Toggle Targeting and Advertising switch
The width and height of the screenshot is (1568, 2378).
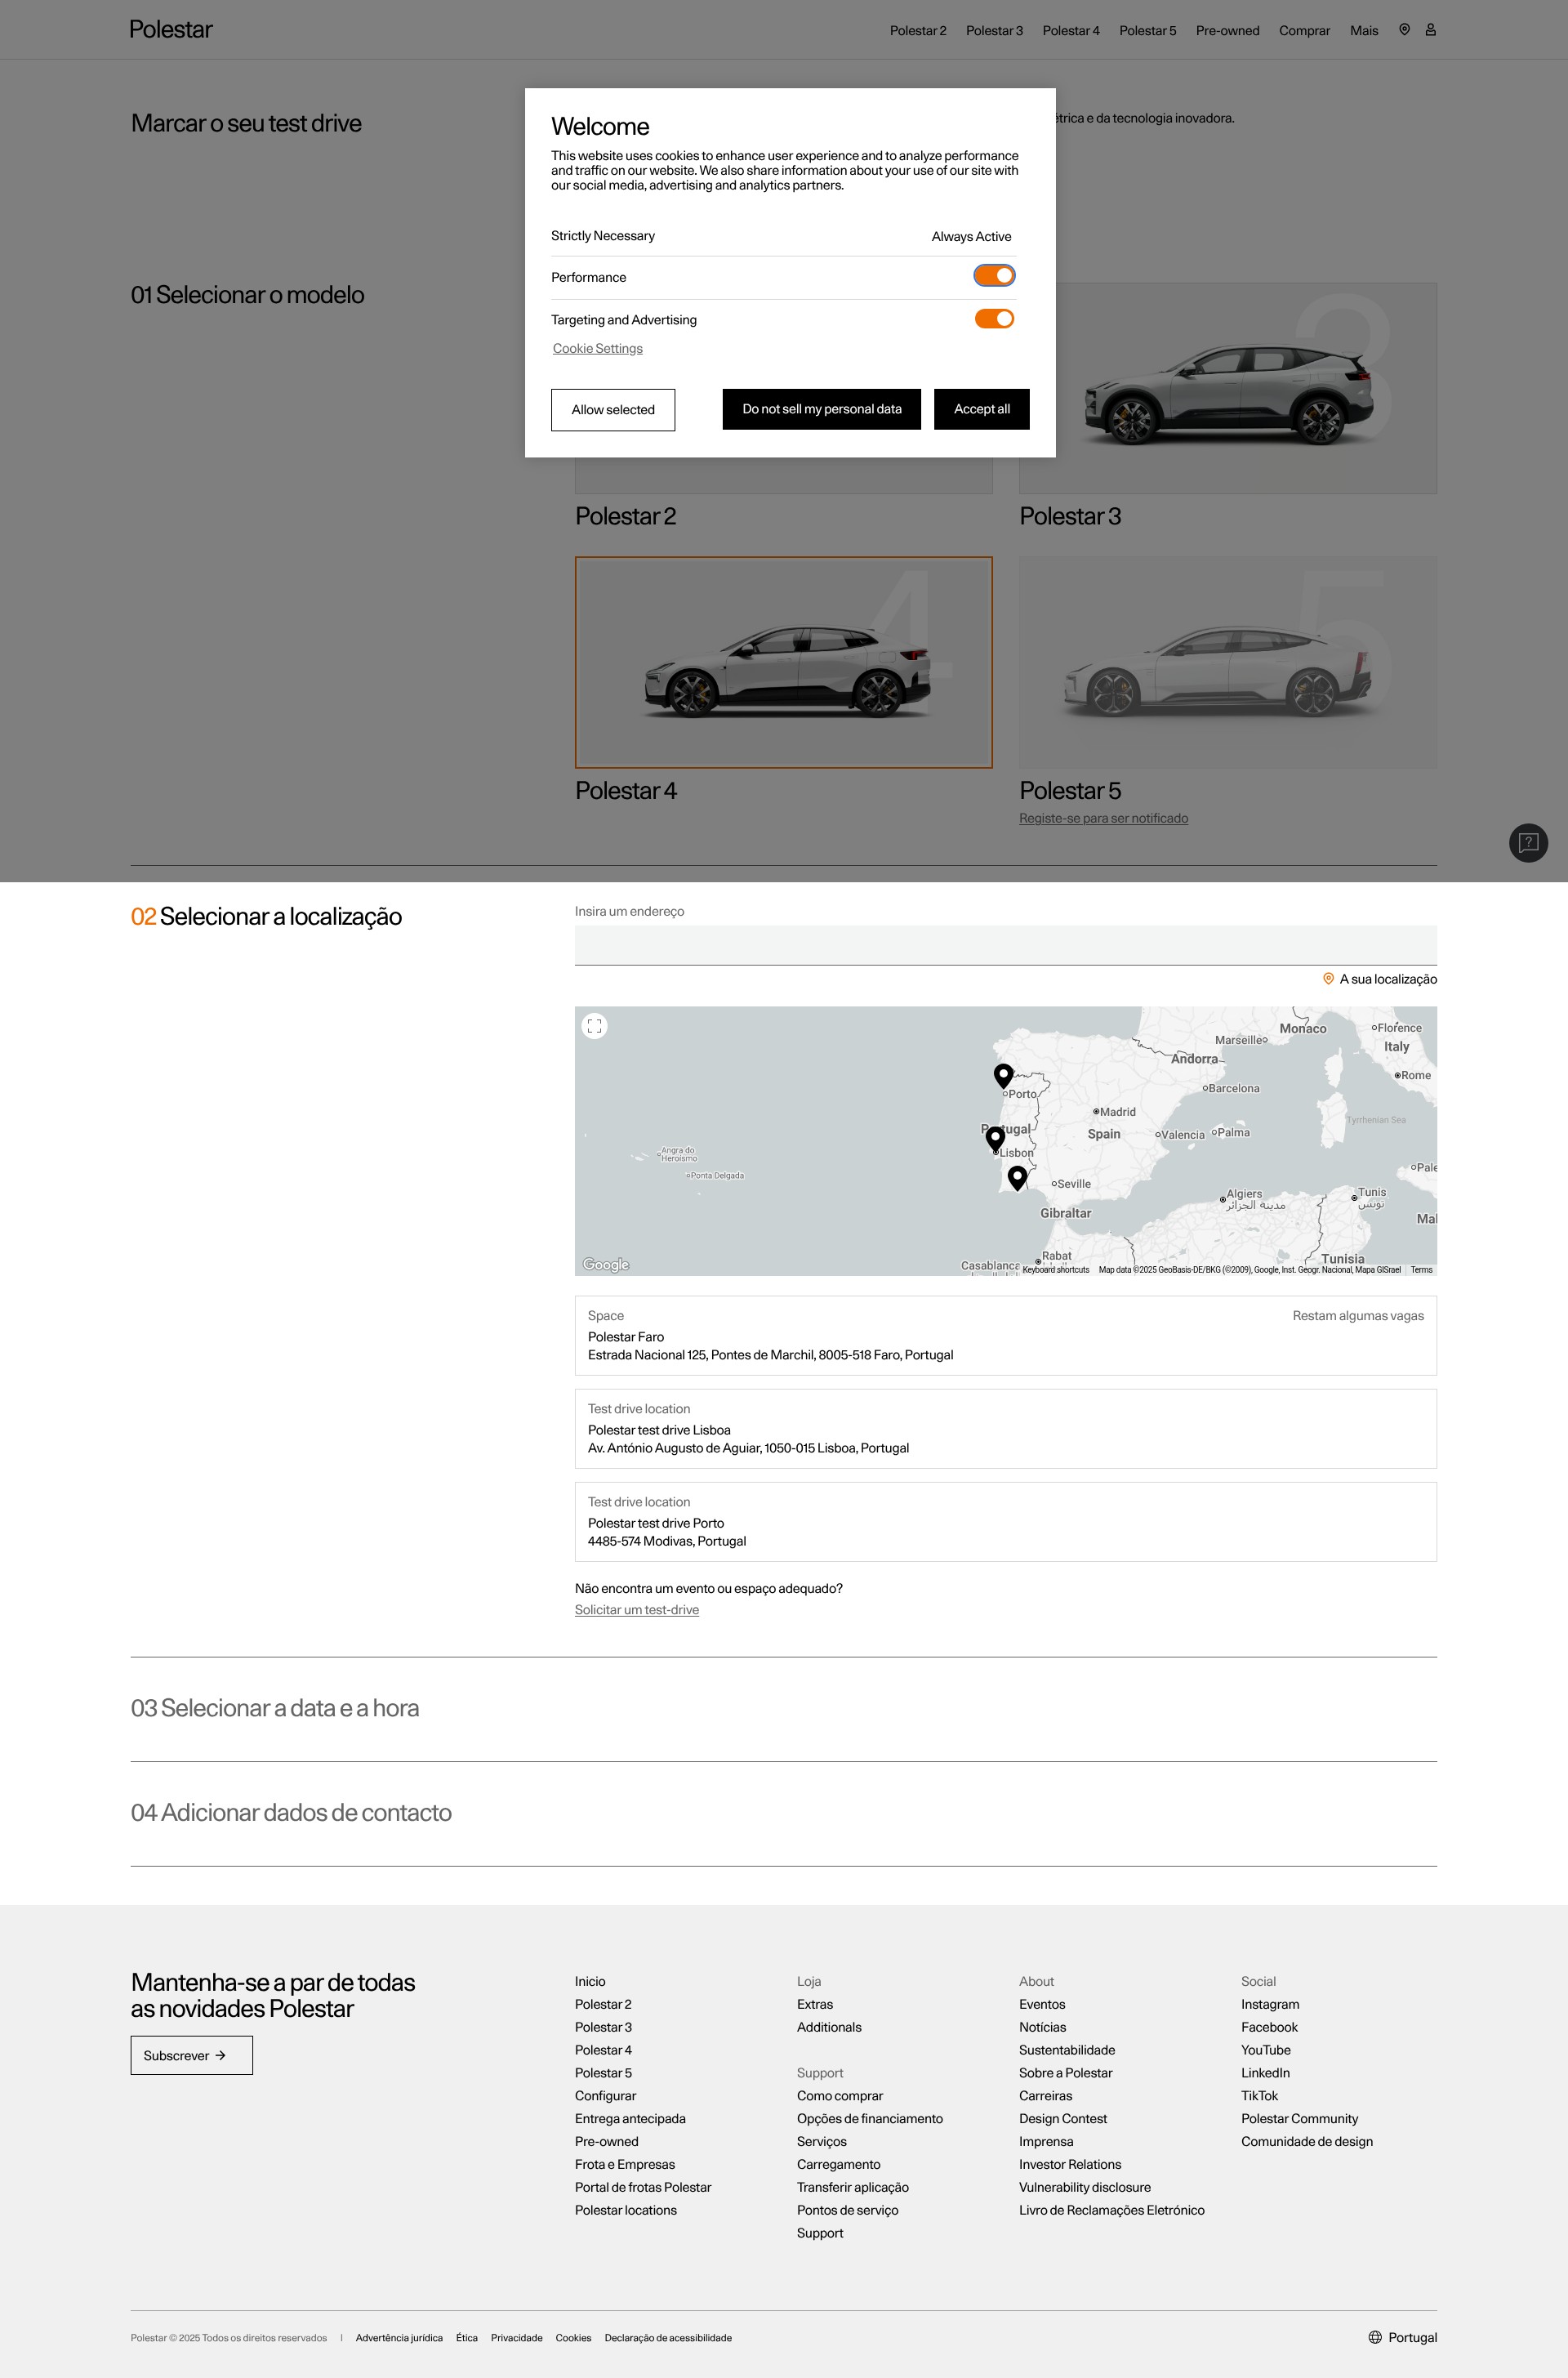[994, 319]
